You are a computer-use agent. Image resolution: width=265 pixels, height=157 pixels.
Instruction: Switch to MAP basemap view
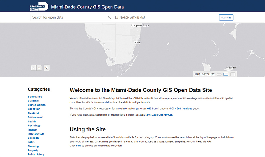point(197,74)
